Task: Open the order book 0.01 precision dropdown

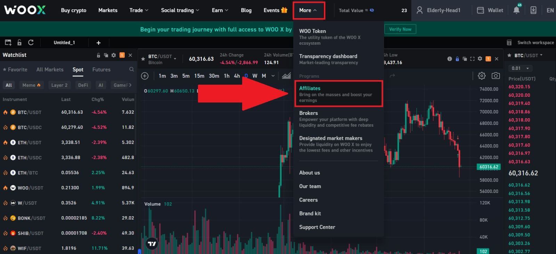Action: point(520,68)
